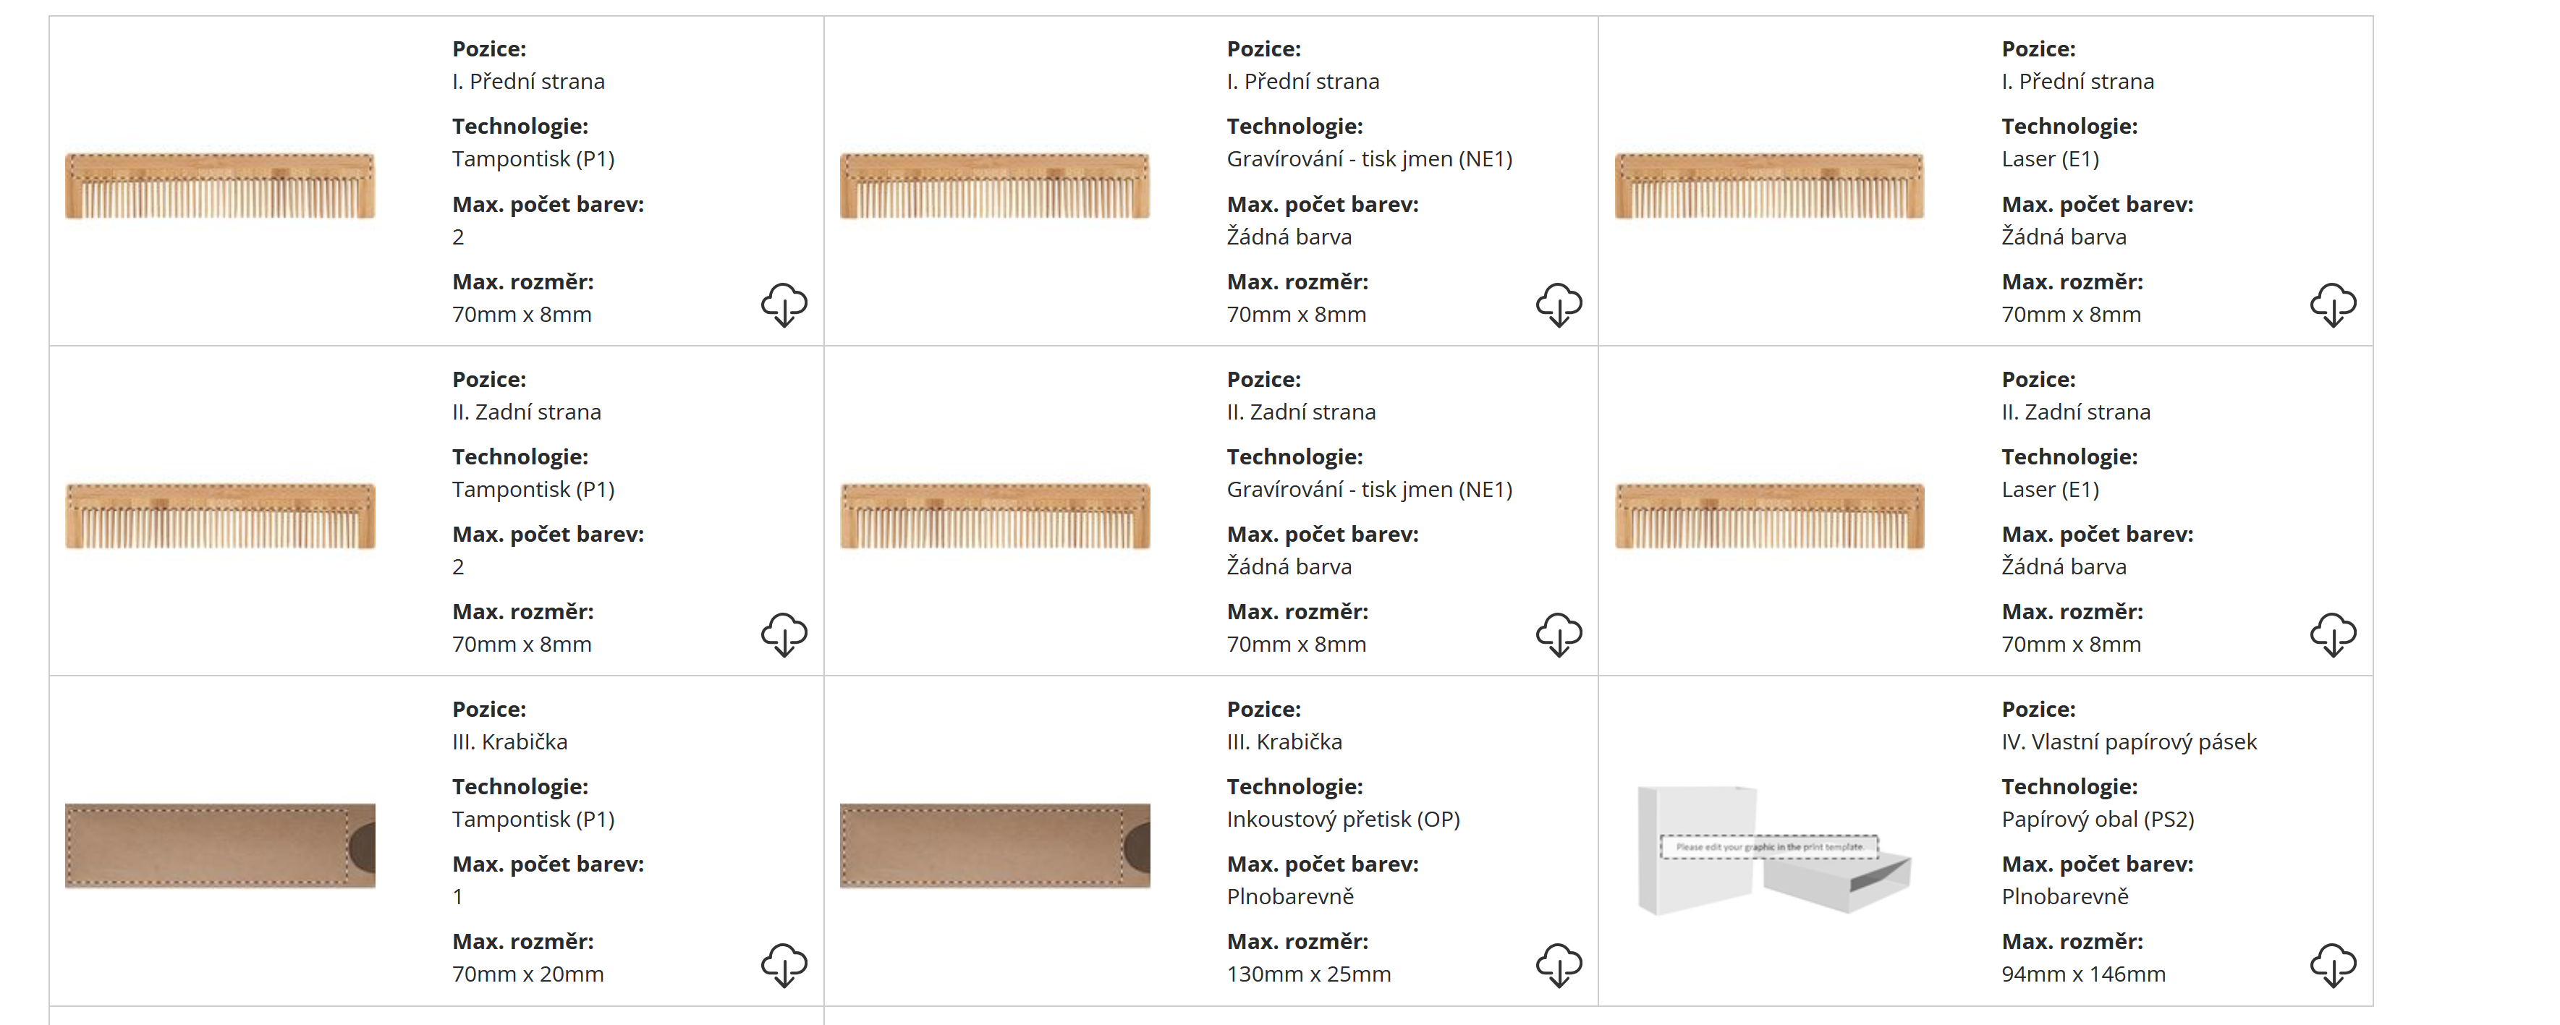Download template for back side Tampontisk (P1)

784,634
